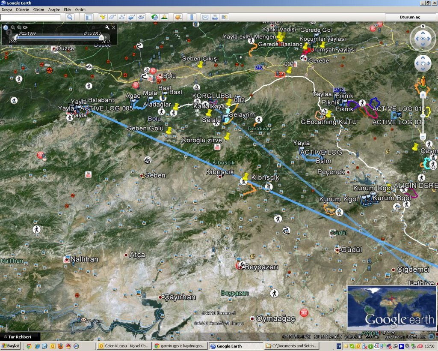Viewport: 438px width, 351px height.
Task: Switch to Gelen Kutusu taskbar window
Action: (x=124, y=346)
